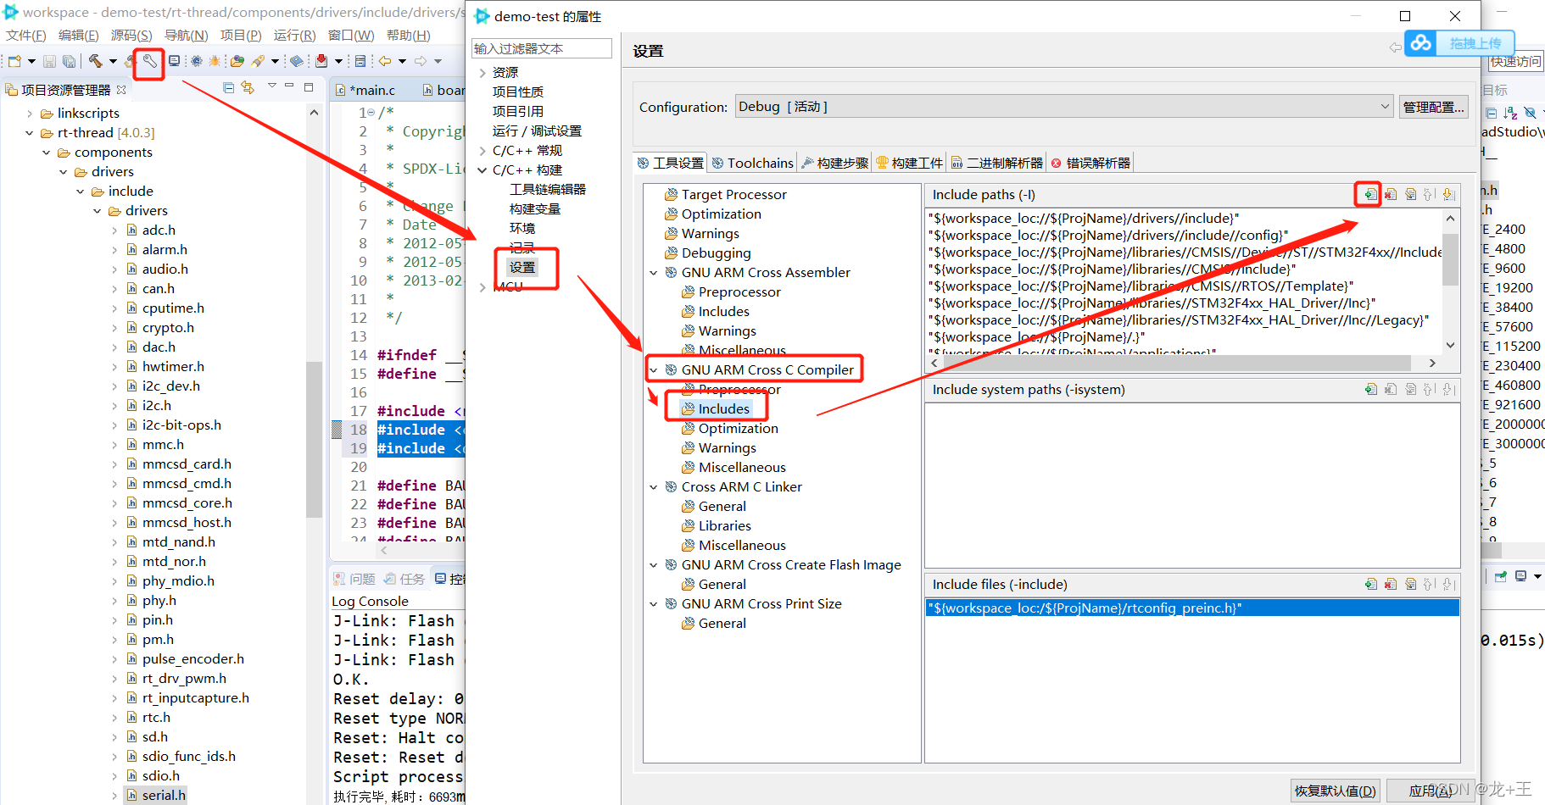Open project settings wrench icon in toolbar
The image size is (1545, 805).
click(149, 60)
